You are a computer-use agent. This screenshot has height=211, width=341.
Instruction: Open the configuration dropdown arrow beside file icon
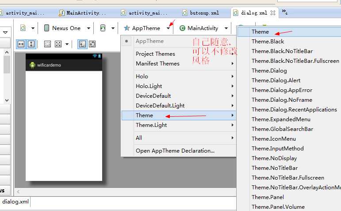[x=33, y=28]
